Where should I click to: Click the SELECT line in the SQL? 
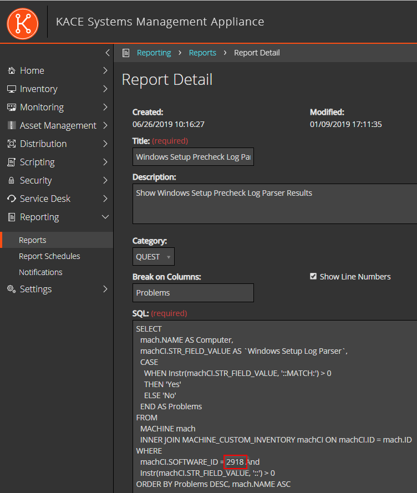pos(149,329)
